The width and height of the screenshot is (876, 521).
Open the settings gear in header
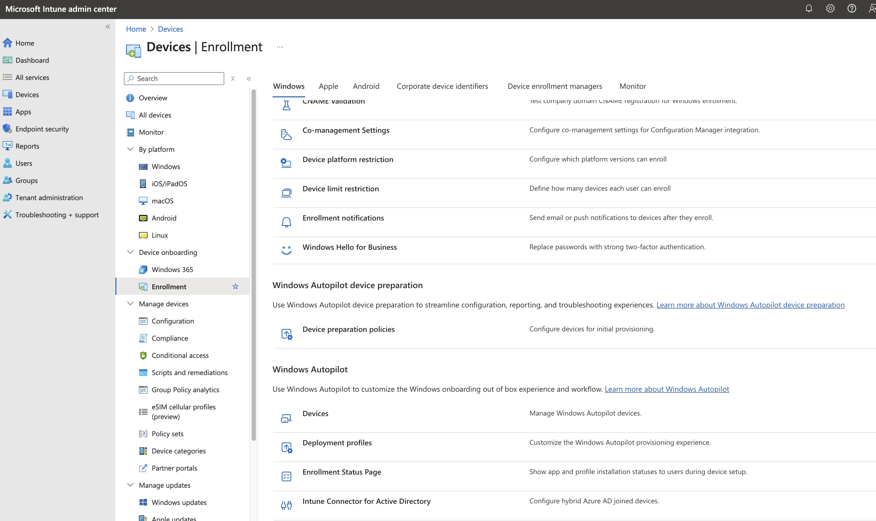(830, 8)
